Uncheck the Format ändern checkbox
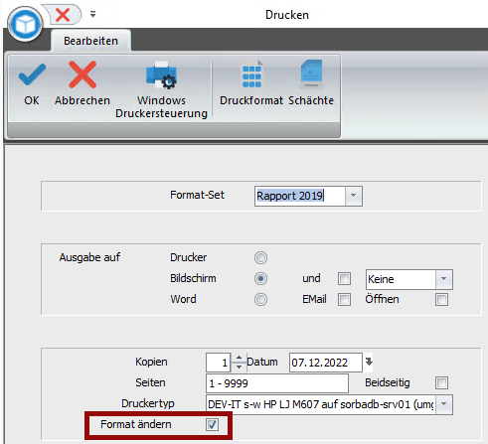This screenshot has width=488, height=444. tap(212, 424)
